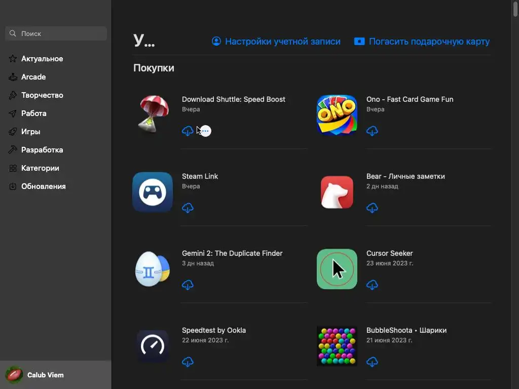Image resolution: width=519 pixels, height=389 pixels.
Task: Open the Cursor Seeker title
Action: (390, 253)
